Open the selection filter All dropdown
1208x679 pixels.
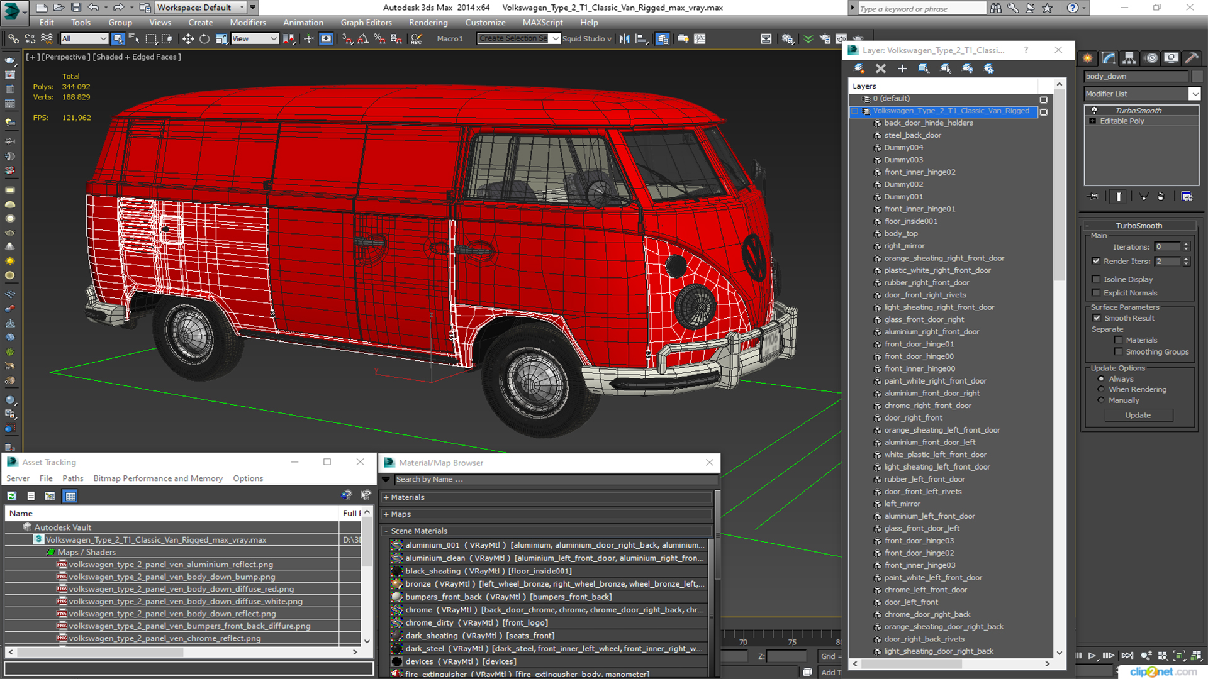click(84, 39)
